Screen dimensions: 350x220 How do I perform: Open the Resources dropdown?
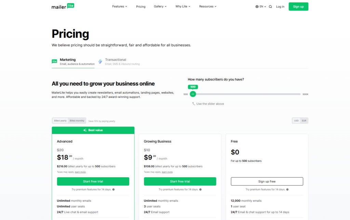[x=207, y=6]
